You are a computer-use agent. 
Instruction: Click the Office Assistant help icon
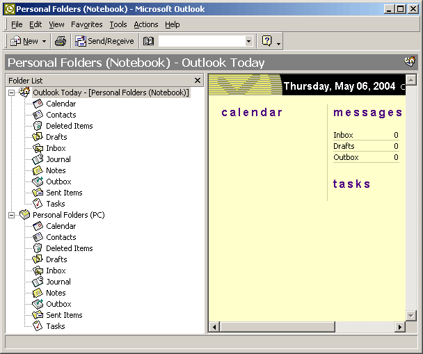pyautogui.click(x=266, y=41)
